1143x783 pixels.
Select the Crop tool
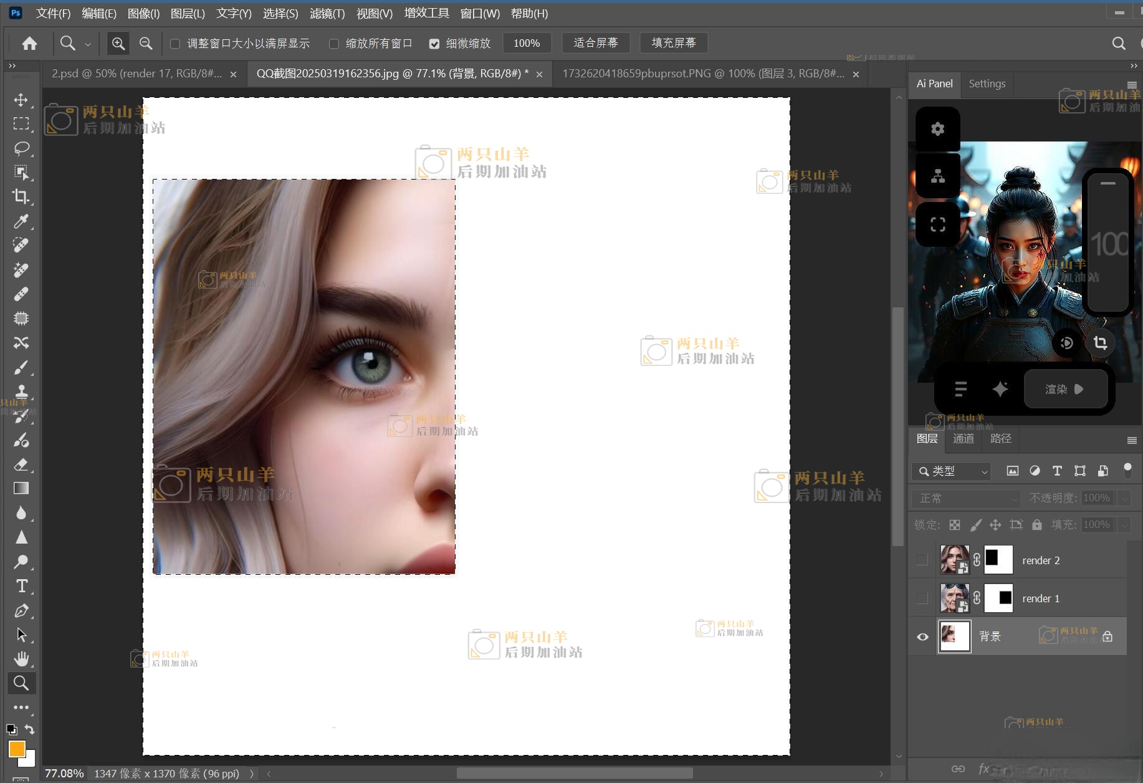[21, 197]
